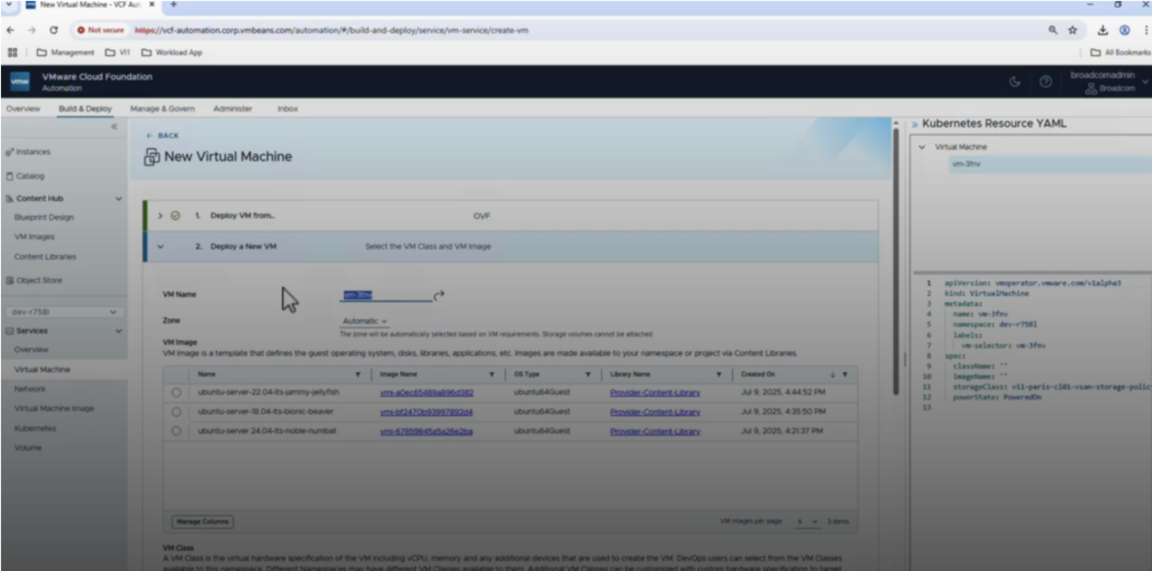Switch to Manage & Govern tab

(162, 109)
